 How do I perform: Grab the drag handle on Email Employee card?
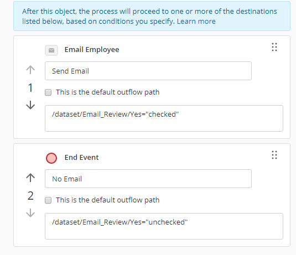274,47
